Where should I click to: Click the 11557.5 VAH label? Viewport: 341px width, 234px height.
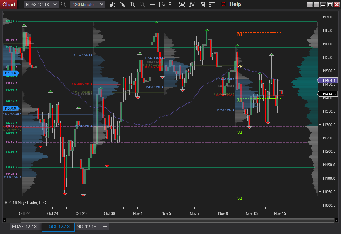83,55
